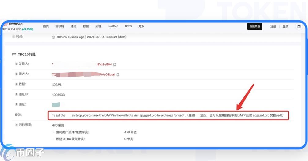Open the 数据 data menu
308x161 pixels.
[86, 26]
